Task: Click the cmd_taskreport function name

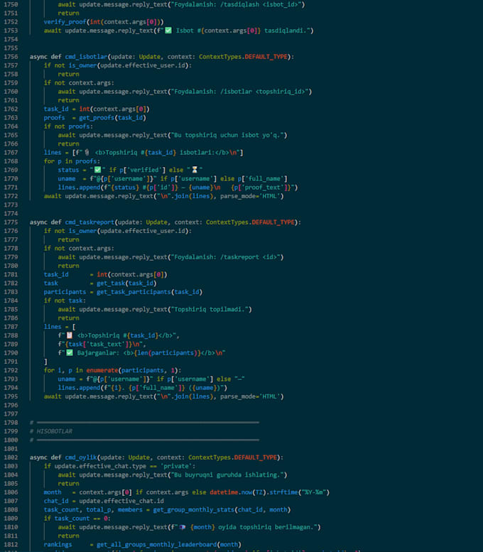Action: pos(89,222)
